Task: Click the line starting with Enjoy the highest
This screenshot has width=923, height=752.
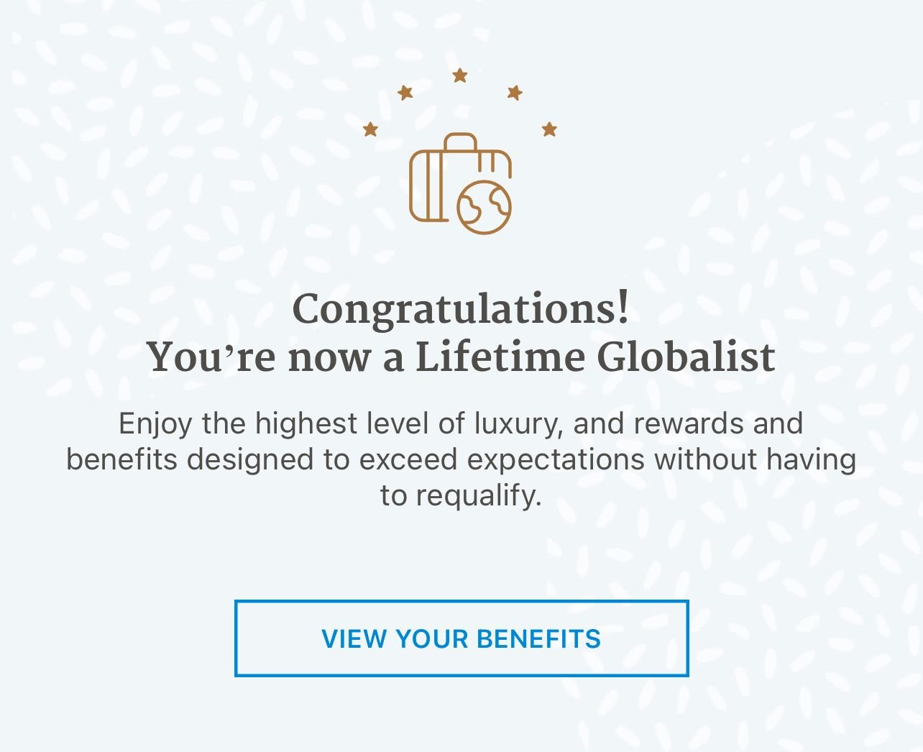Action: [461, 423]
